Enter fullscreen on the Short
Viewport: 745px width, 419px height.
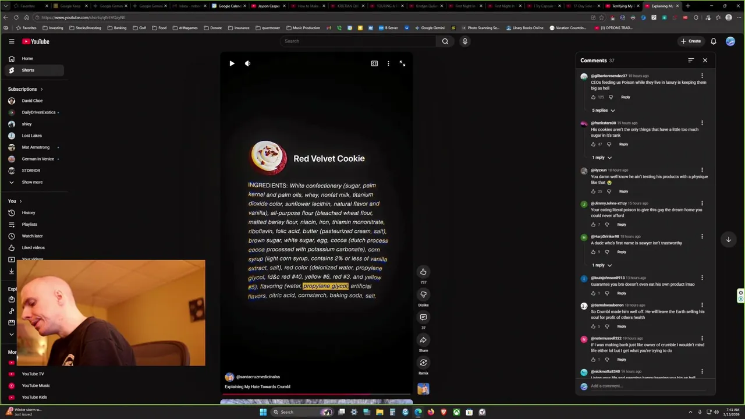[402, 63]
